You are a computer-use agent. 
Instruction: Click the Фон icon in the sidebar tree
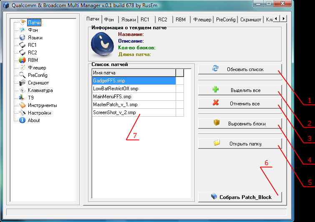click(x=23, y=30)
